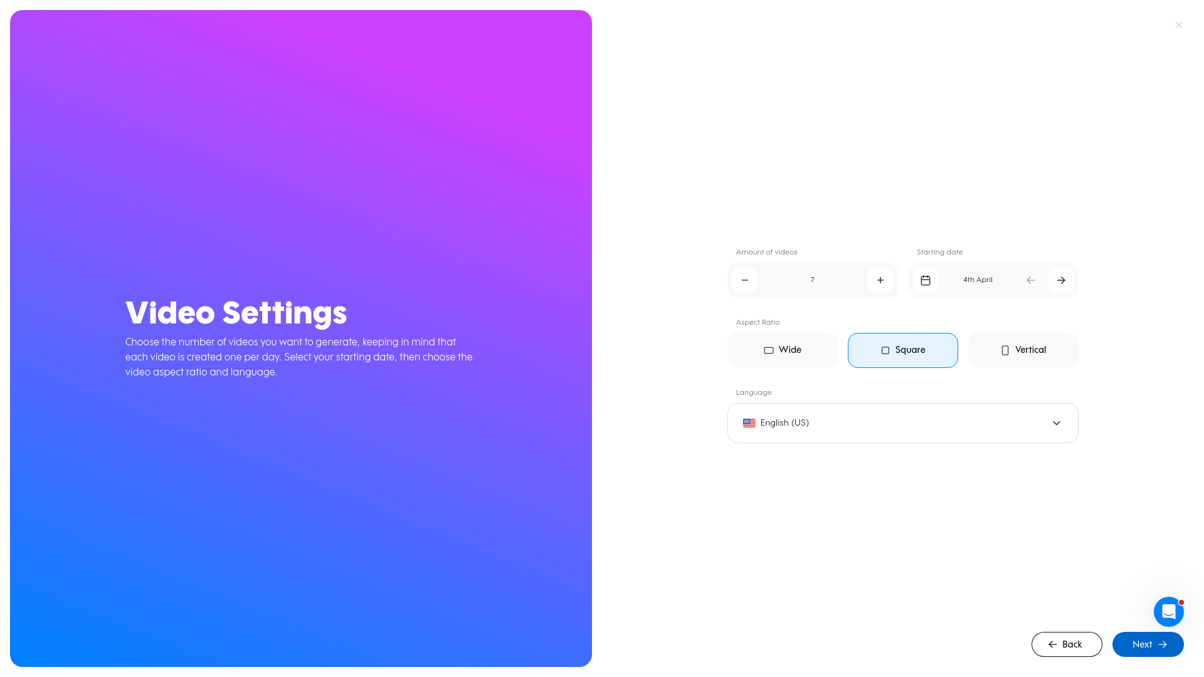Dismiss the dialog with the X
The width and height of the screenshot is (1204, 677).
point(1179,25)
